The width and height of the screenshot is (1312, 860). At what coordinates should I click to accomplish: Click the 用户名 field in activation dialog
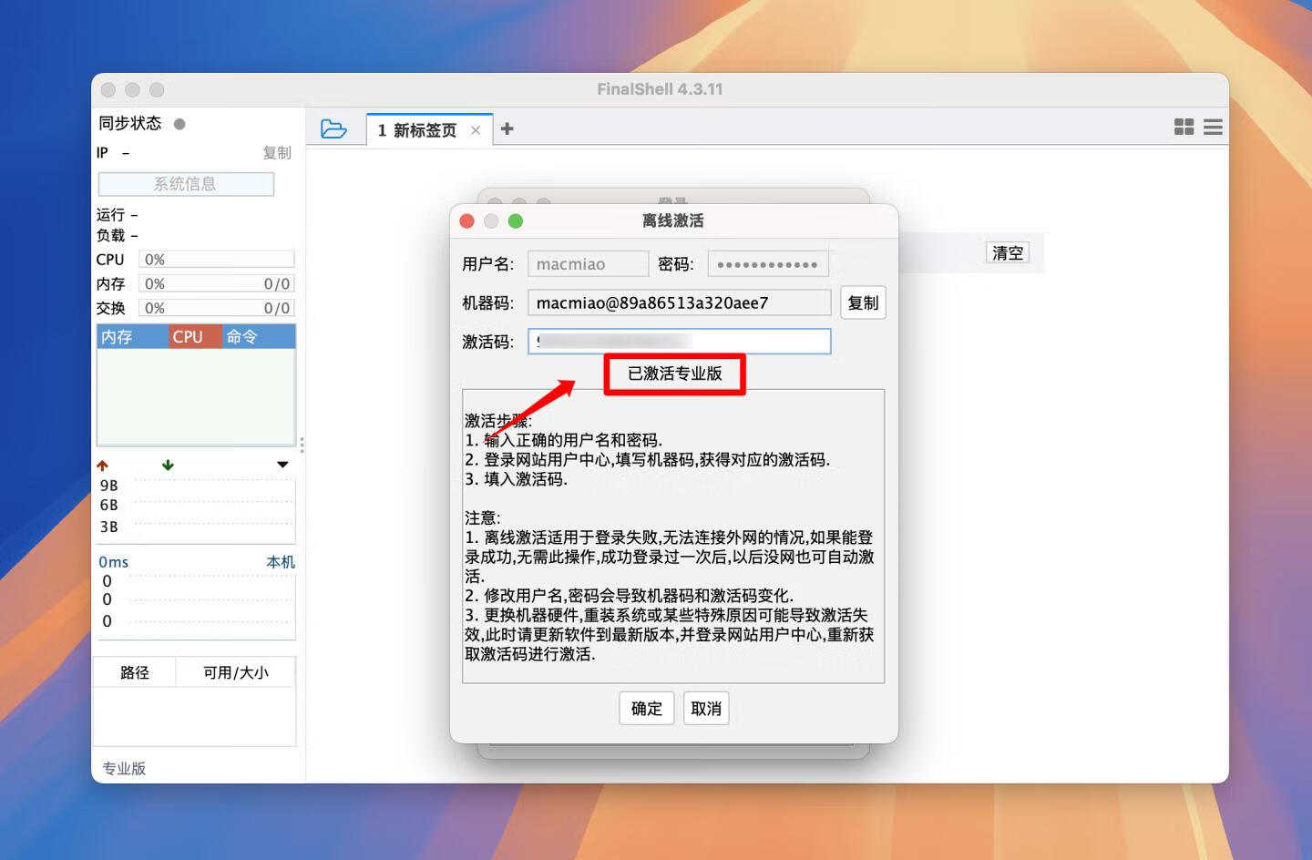point(588,264)
